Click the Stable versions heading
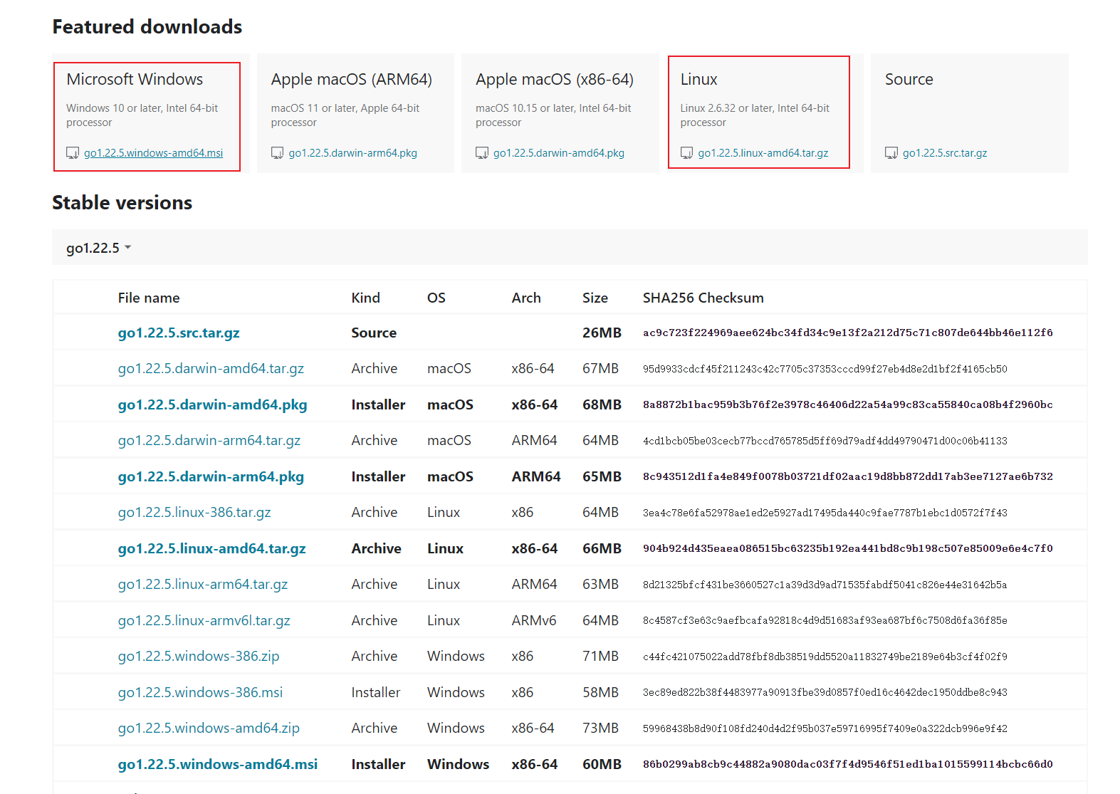 click(122, 203)
